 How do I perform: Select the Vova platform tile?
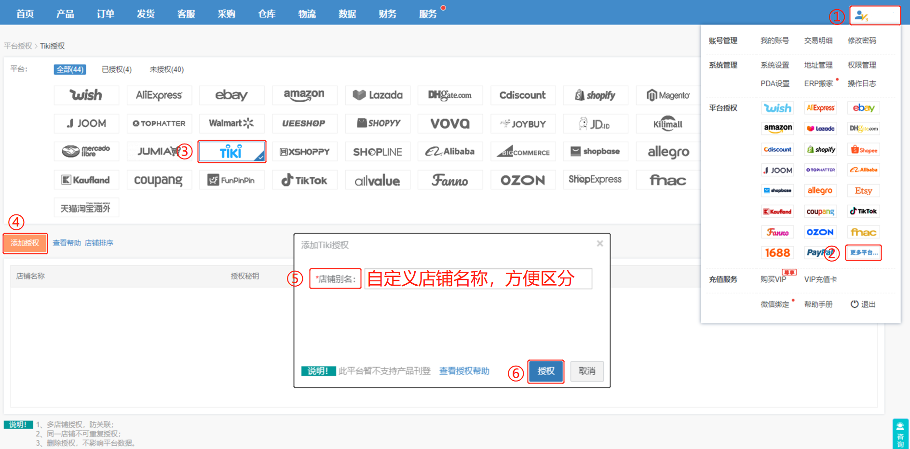[450, 123]
